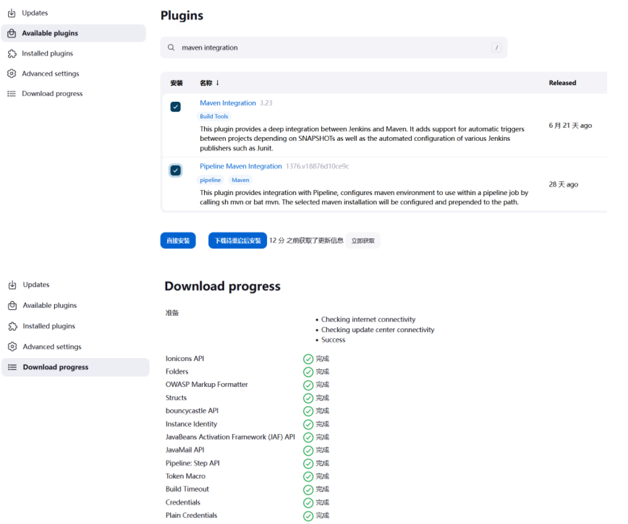The image size is (628, 524).
Task: Click the 立即获取 button
Action: 363,241
